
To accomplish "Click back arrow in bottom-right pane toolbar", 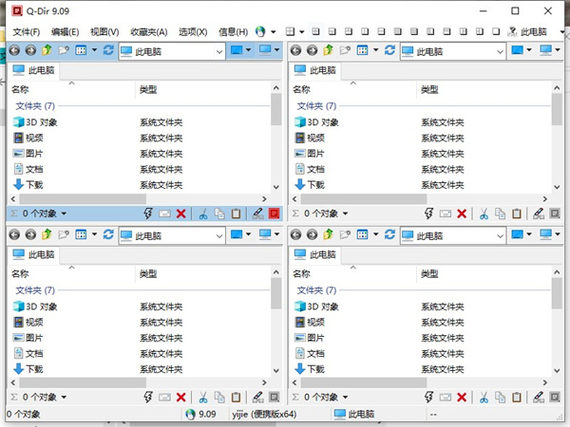I will 295,233.
